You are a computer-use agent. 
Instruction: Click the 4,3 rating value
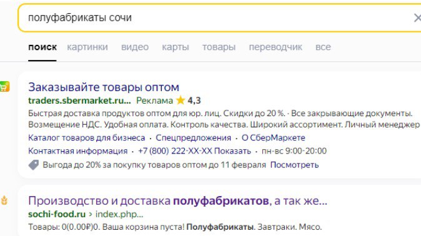pyautogui.click(x=194, y=101)
